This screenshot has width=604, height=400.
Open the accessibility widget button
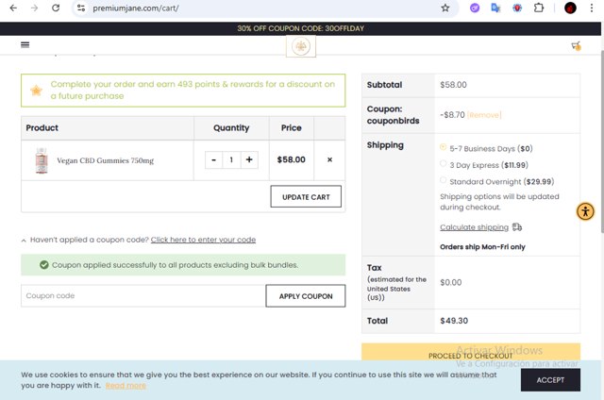point(585,211)
